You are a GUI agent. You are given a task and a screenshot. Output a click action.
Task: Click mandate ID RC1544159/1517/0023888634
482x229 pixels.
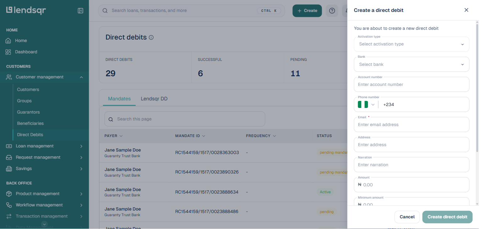click(207, 192)
